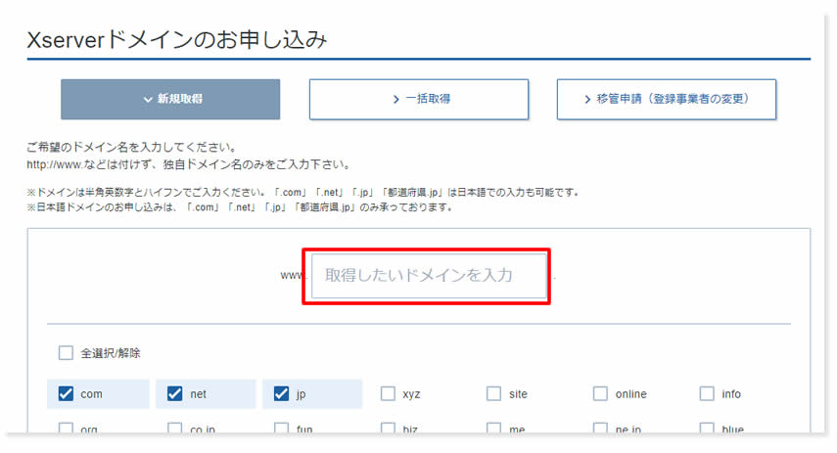Click the note starting with ※ドメインは半角英数字
This screenshot has height=453, width=837.
[303, 192]
